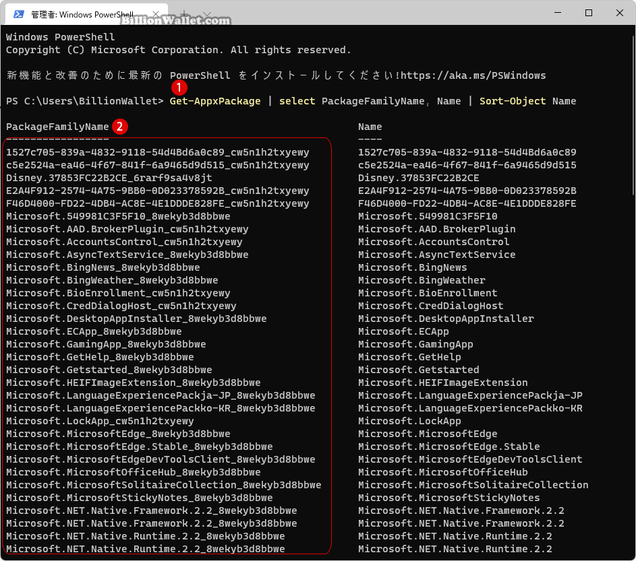The height and width of the screenshot is (561, 636).
Task: Click the Microsoft.GetHelp_8wekyb3d8bbwe entry
Action: coord(100,357)
